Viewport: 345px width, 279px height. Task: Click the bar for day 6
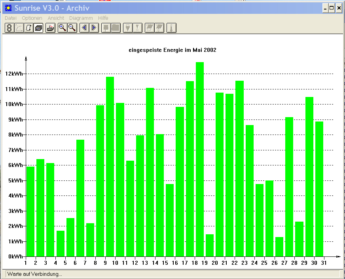pos(80,198)
